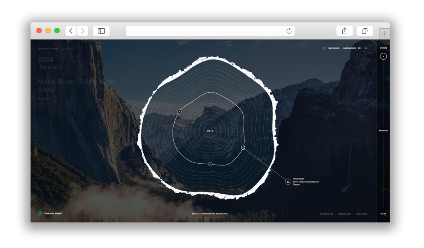Go to the home icon
This screenshot has width=424, height=248.
pyautogui.click(x=366, y=48)
